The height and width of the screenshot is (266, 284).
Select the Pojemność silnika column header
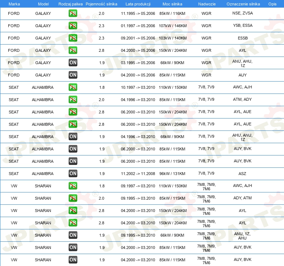[x=101, y=4]
